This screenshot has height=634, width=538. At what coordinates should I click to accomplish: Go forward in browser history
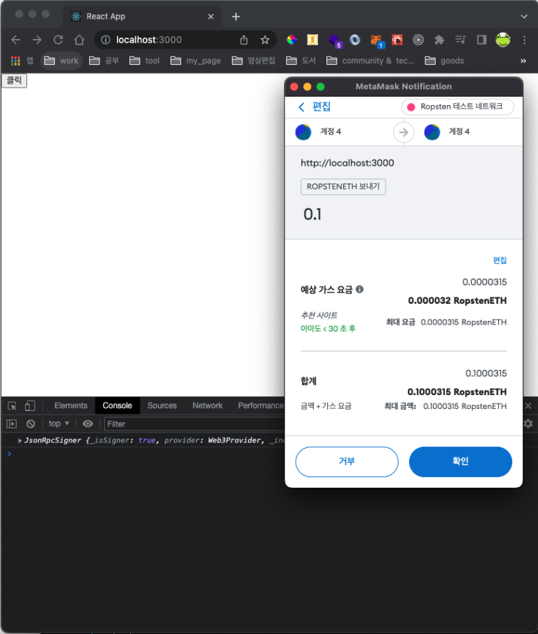coord(37,40)
